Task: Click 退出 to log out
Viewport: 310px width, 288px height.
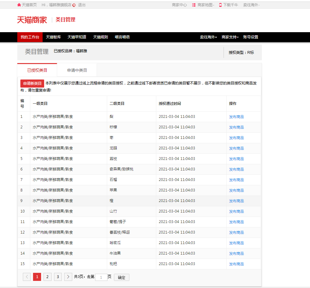Action: [82, 5]
